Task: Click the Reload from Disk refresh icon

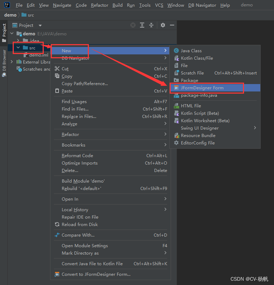Action: [57, 224]
